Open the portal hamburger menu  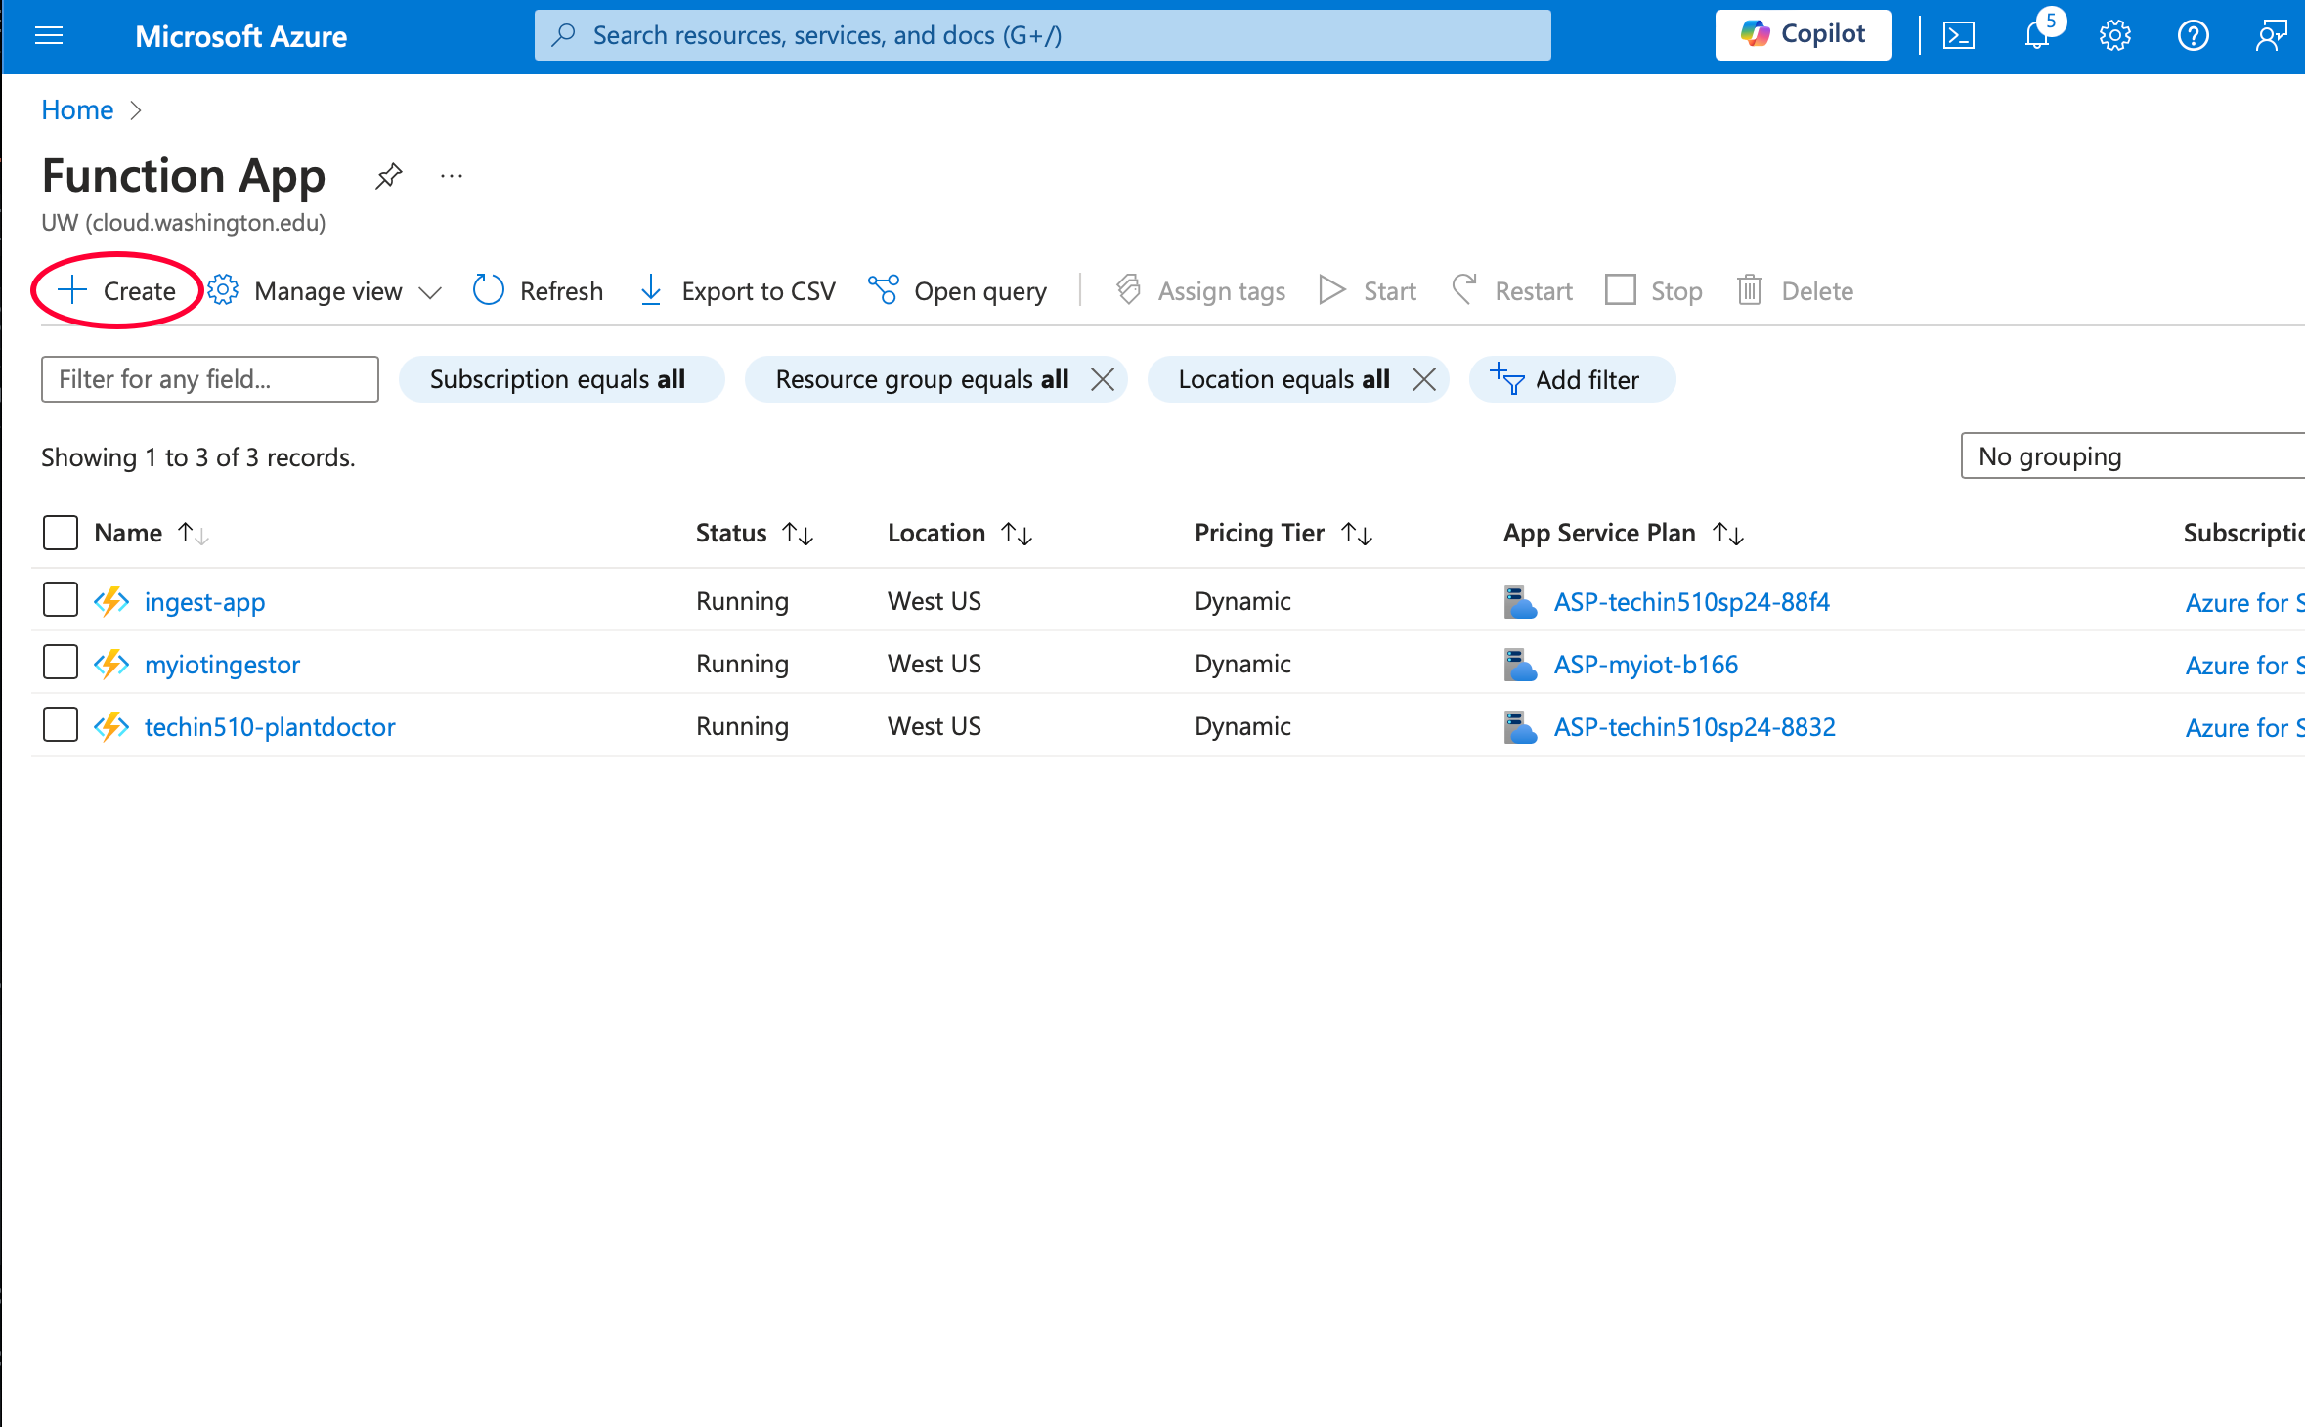(49, 36)
